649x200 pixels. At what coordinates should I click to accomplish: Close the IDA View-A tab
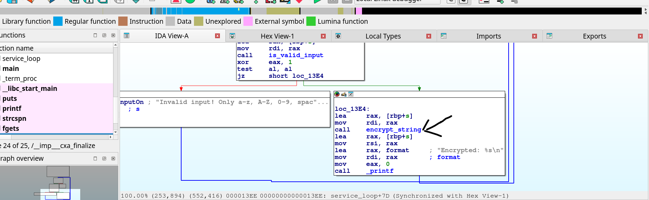217,36
